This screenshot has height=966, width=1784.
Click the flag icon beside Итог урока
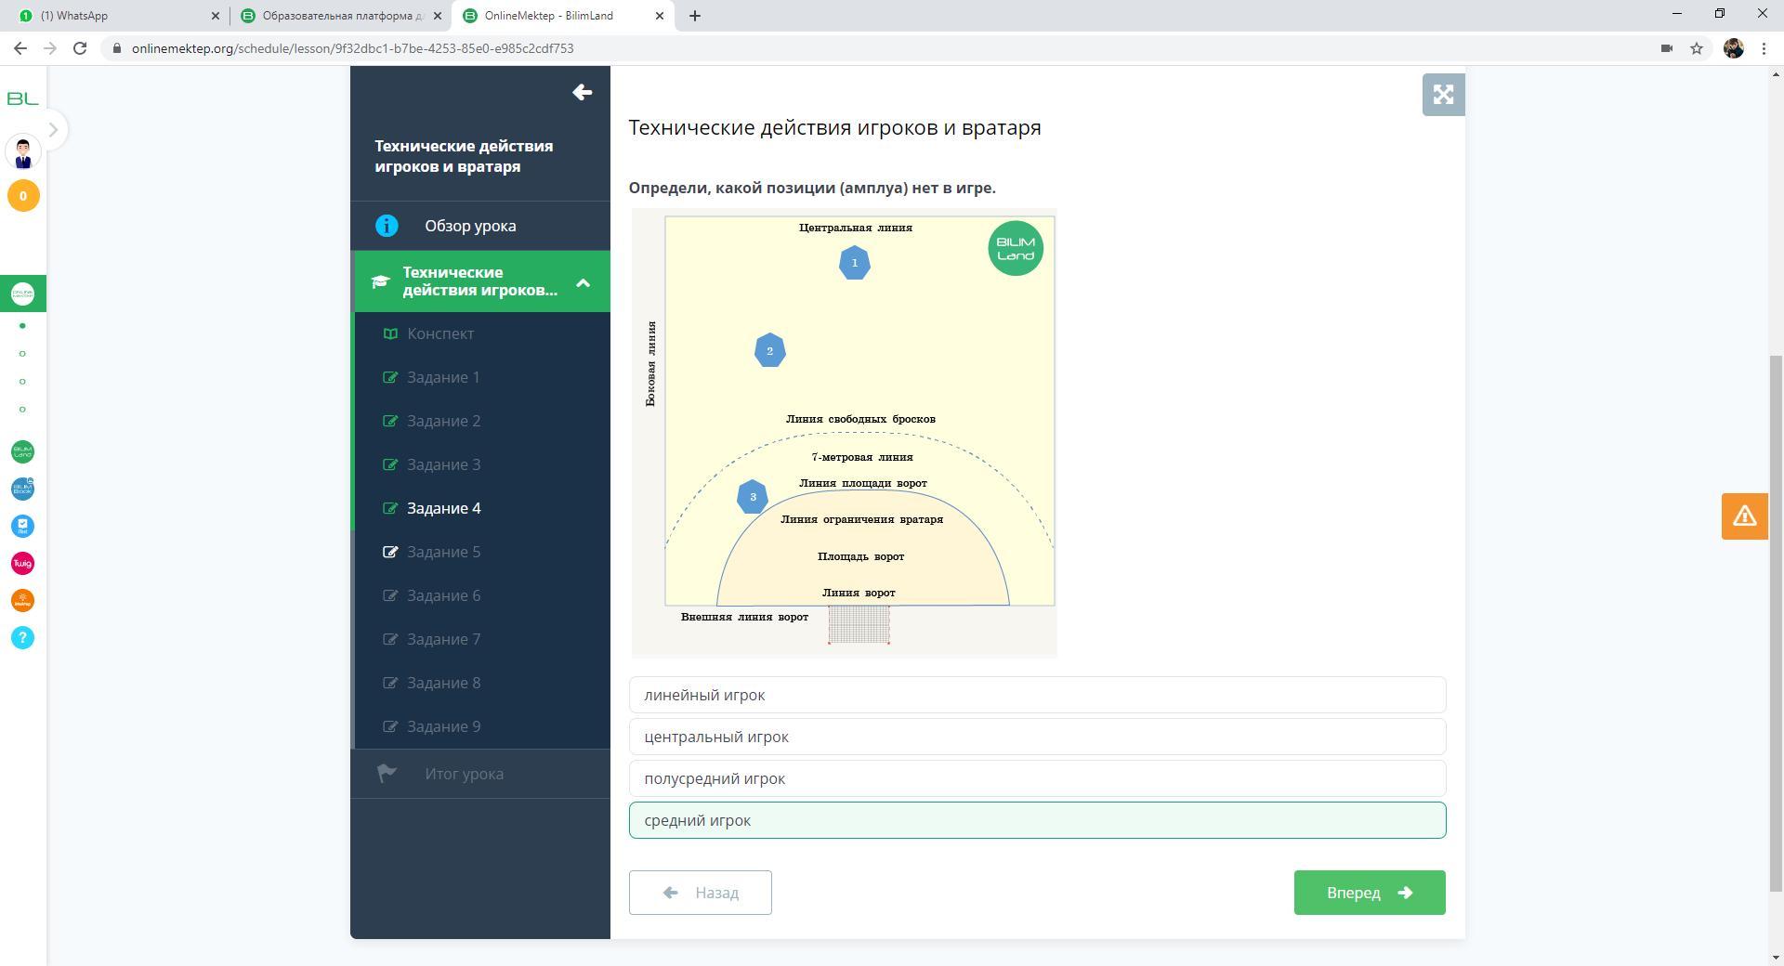(387, 773)
